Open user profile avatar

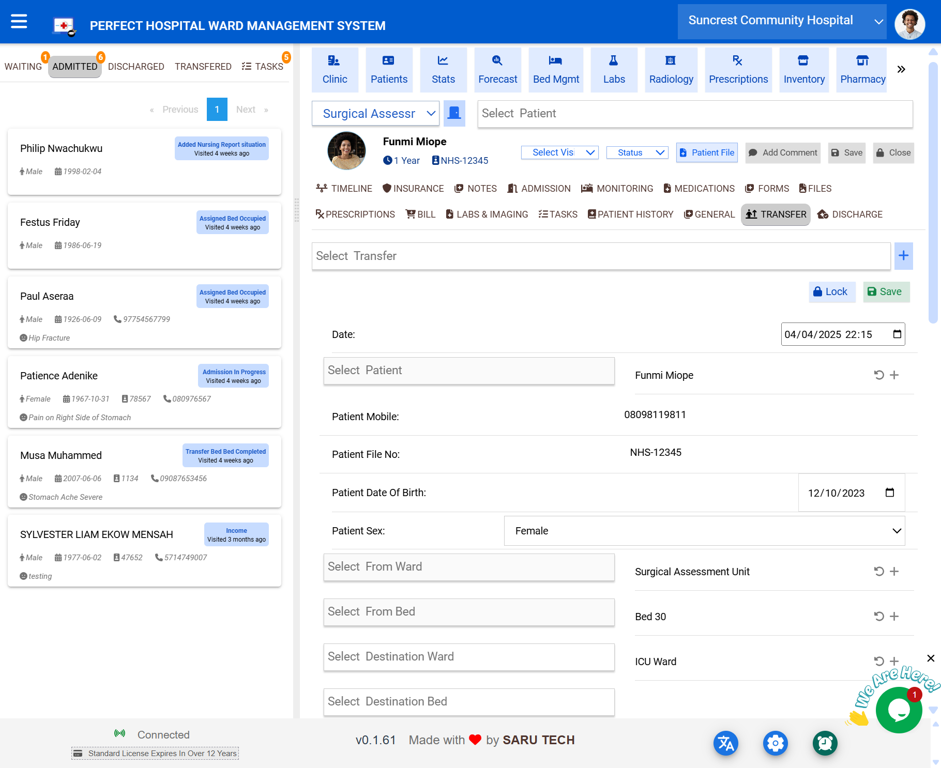909,24
